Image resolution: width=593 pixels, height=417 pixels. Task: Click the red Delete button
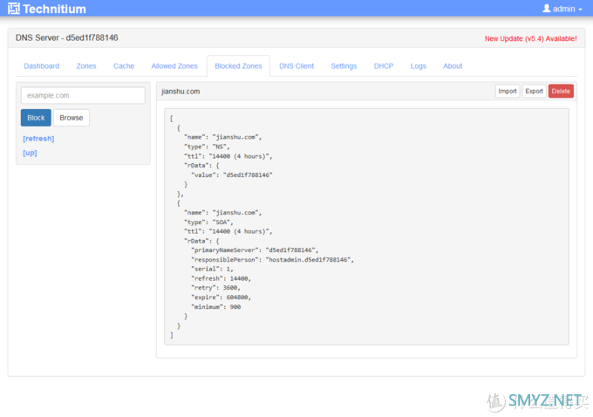(561, 92)
